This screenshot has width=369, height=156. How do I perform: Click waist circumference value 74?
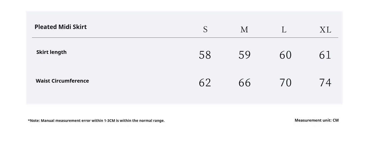(x=325, y=83)
